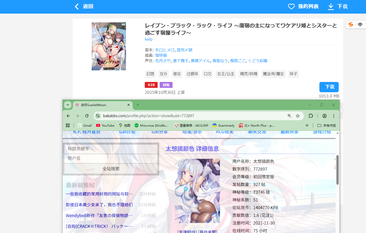This screenshot has height=233, width=366.
Task: Open Chrome profile avatar icon
Action: 325,116
